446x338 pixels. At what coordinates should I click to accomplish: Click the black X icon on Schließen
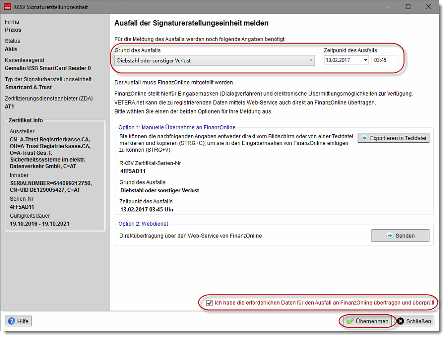pyautogui.click(x=401, y=321)
